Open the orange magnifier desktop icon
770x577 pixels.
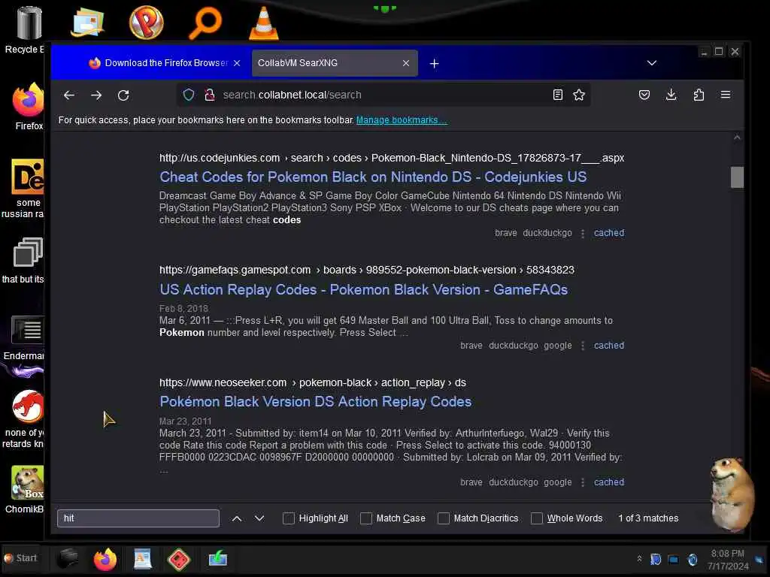[x=205, y=23]
